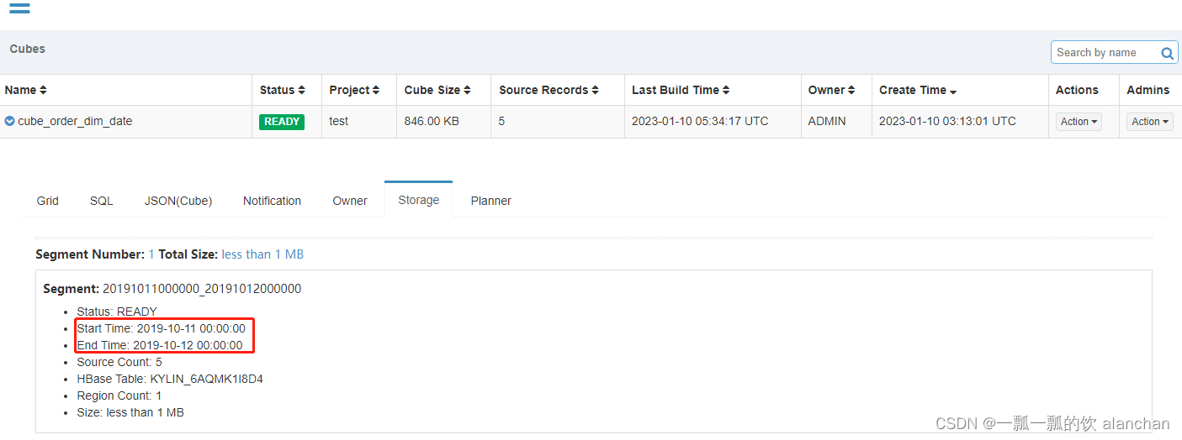Click the Source Records value 5 cell

501,121
